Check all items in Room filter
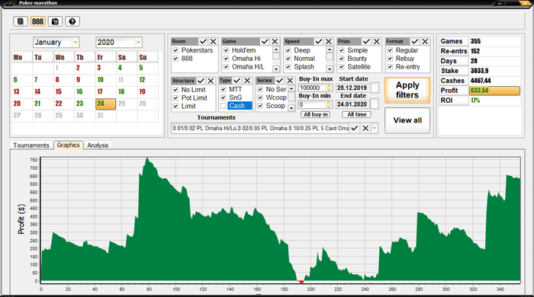 point(204,41)
